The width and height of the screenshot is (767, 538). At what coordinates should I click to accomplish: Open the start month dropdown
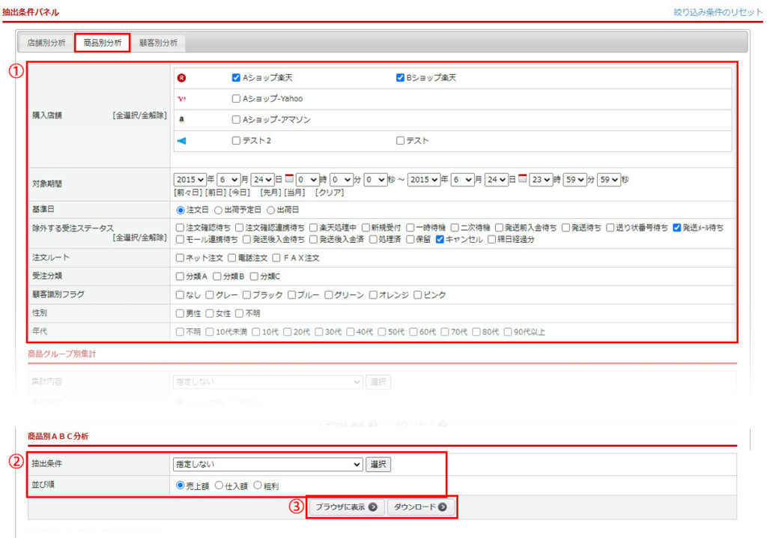228,180
